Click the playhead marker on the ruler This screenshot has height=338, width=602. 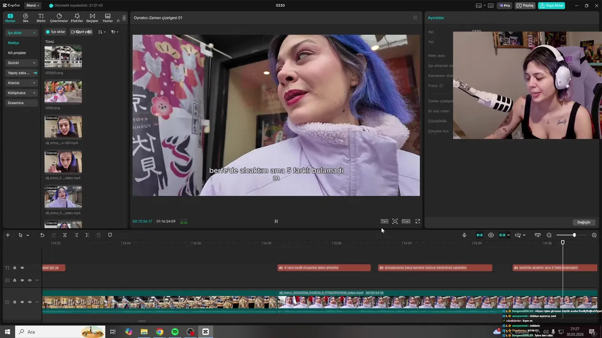pyautogui.click(x=562, y=242)
